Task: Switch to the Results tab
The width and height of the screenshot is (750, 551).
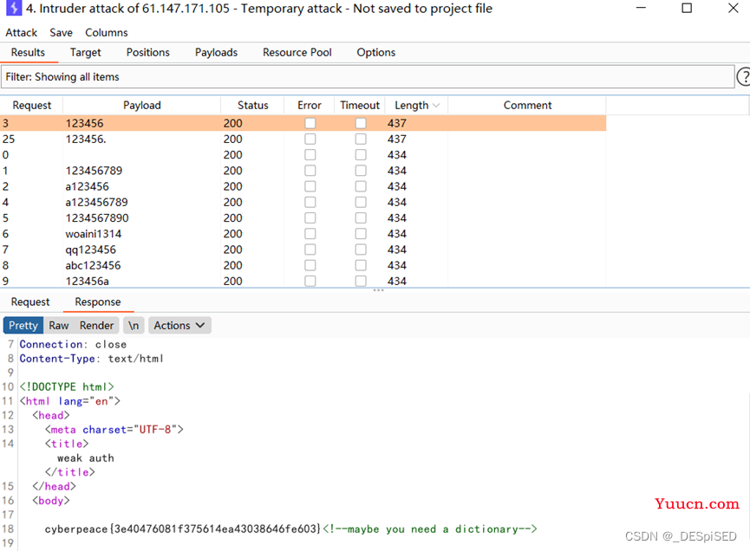Action: (29, 53)
